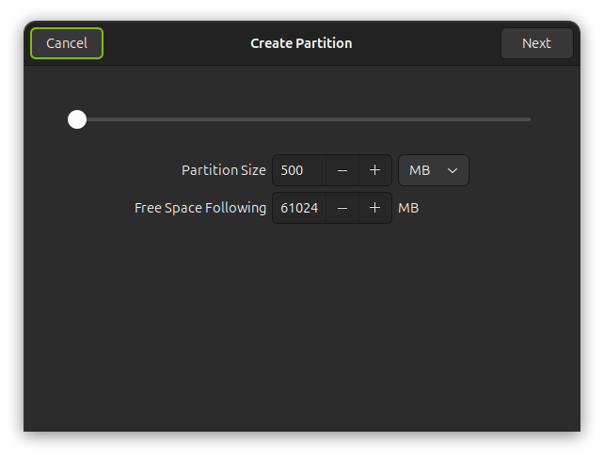Decrease Partition Size with the minus button
Viewport: 604px width, 458px height.
(342, 170)
